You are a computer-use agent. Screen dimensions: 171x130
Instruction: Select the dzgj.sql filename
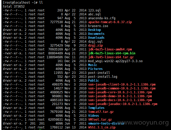pos(95,42)
